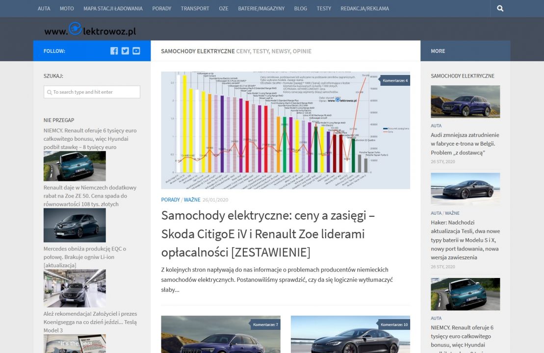Select the MORE sidebar header

[x=438, y=51]
